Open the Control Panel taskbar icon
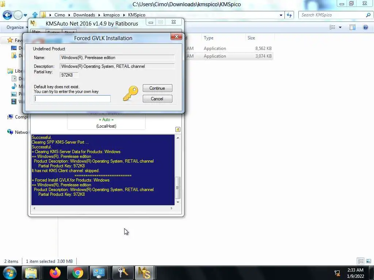 coord(99,273)
